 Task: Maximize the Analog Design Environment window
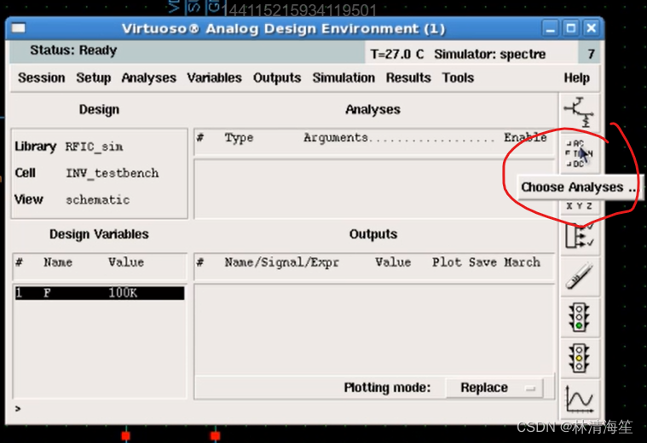pyautogui.click(x=571, y=28)
